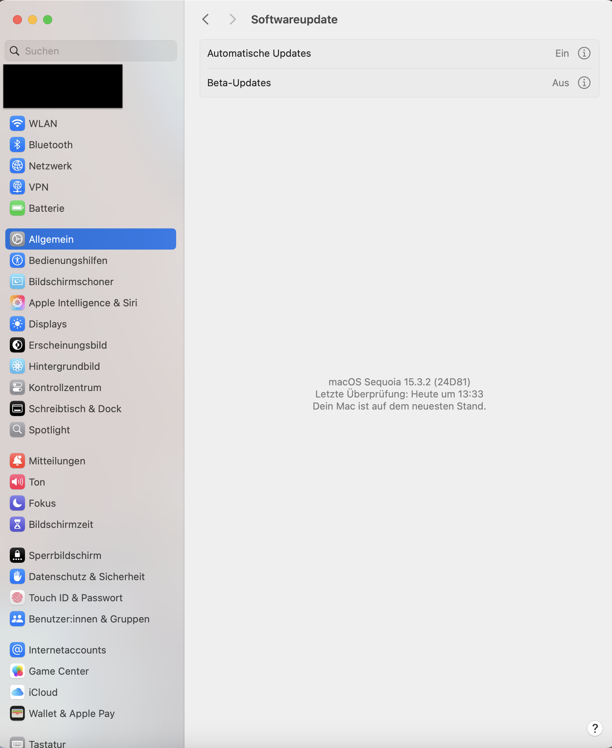Click the red close window button
Image resolution: width=612 pixels, height=748 pixels.
17,20
